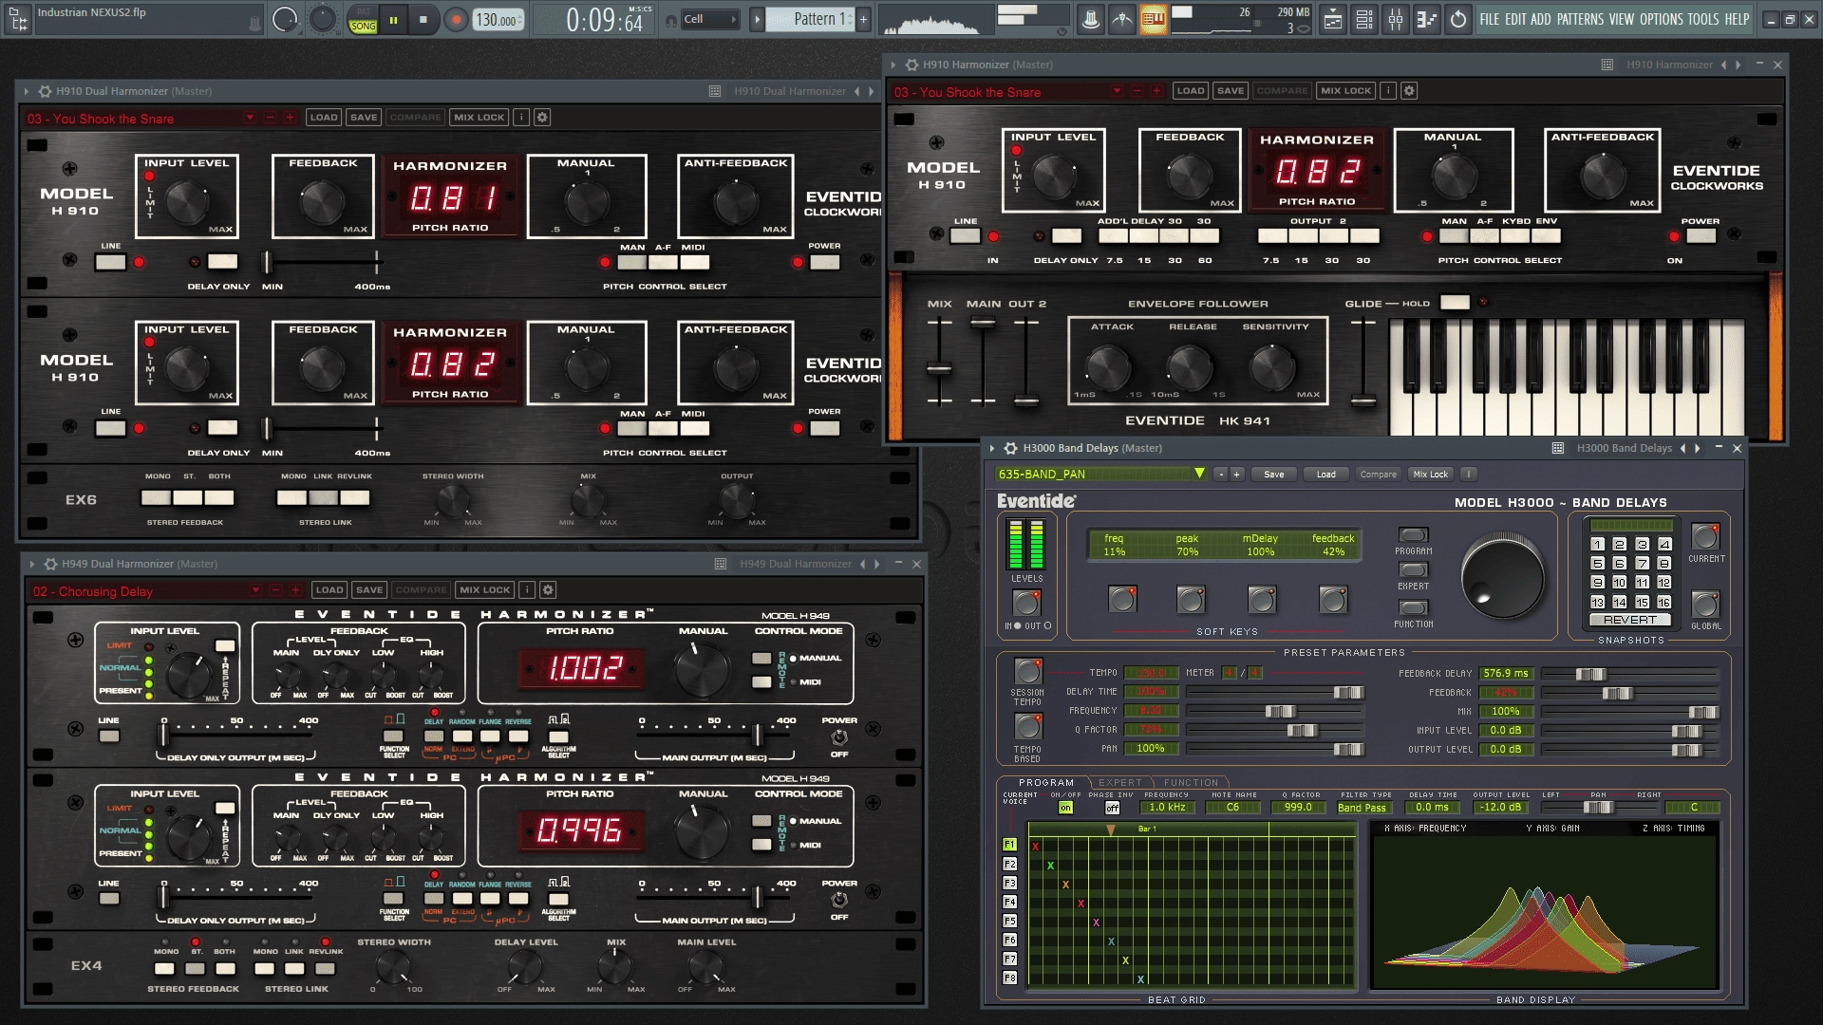The height and width of the screenshot is (1025, 1823).
Task: Select snapshot 7 in H3000 Snapshots
Action: (x=1642, y=564)
